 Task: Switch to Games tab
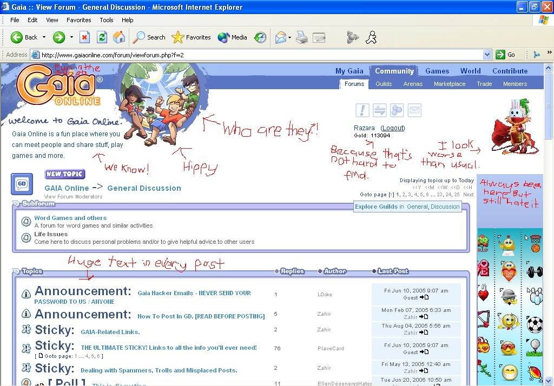[437, 71]
